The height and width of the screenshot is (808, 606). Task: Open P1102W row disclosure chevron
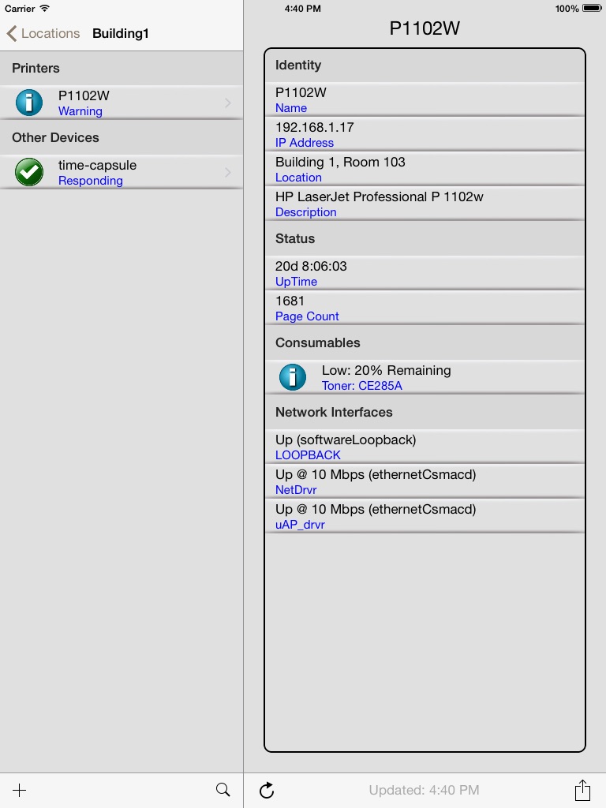click(228, 103)
